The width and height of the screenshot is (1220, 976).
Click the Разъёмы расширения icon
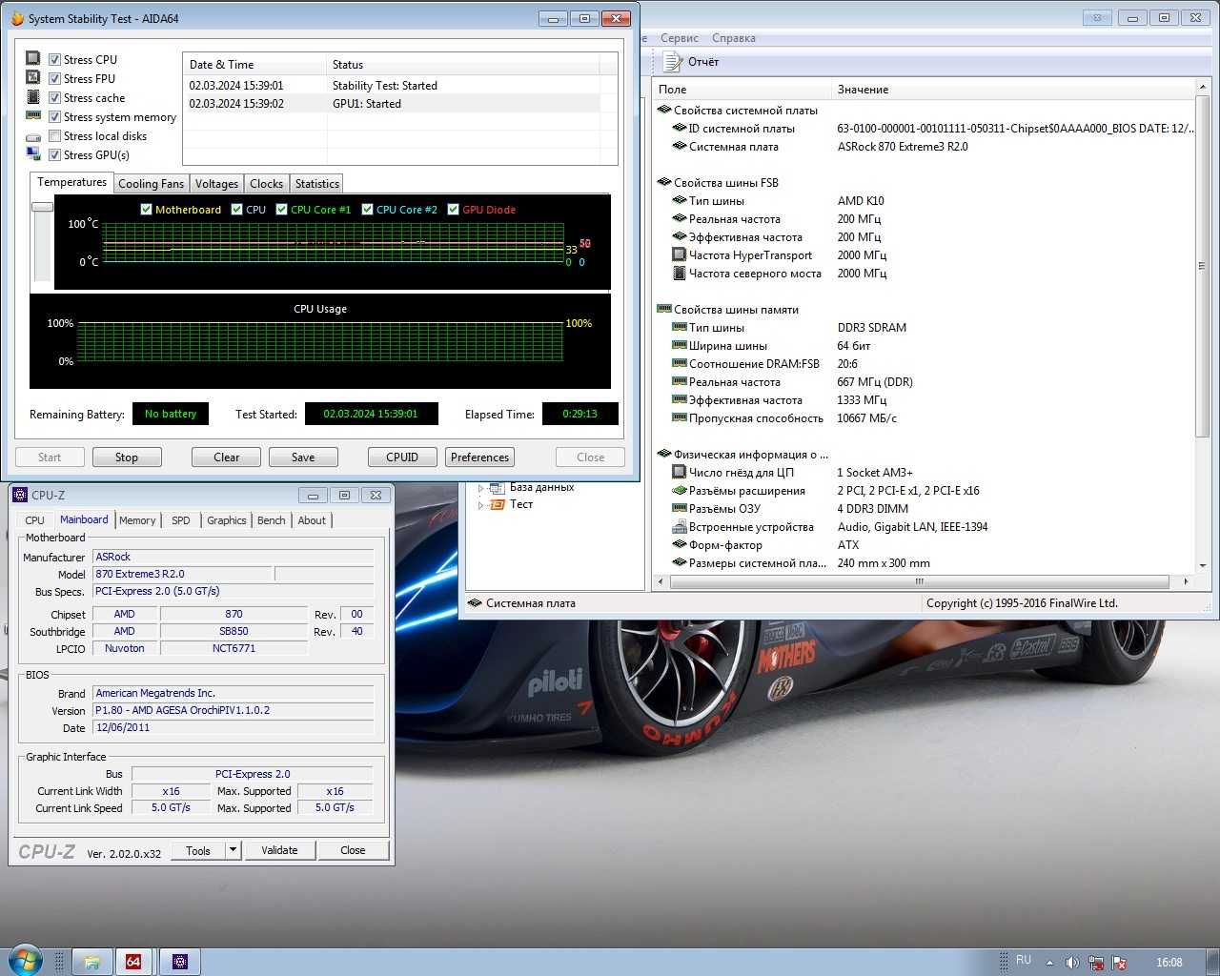[x=680, y=490]
